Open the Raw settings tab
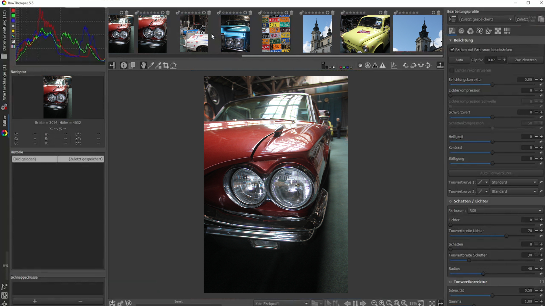The image size is (545, 306). pyautogui.click(x=498, y=31)
